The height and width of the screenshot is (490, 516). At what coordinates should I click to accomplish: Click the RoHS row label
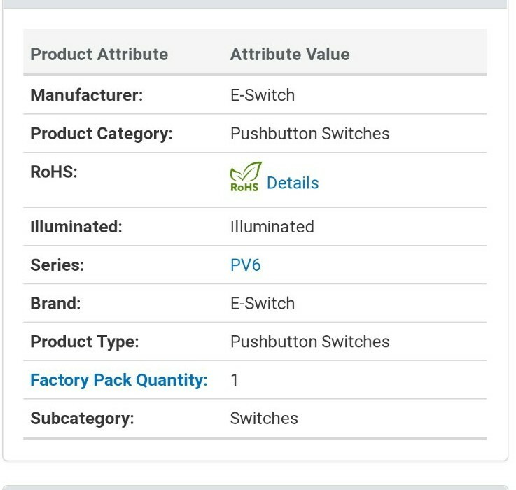click(x=54, y=171)
